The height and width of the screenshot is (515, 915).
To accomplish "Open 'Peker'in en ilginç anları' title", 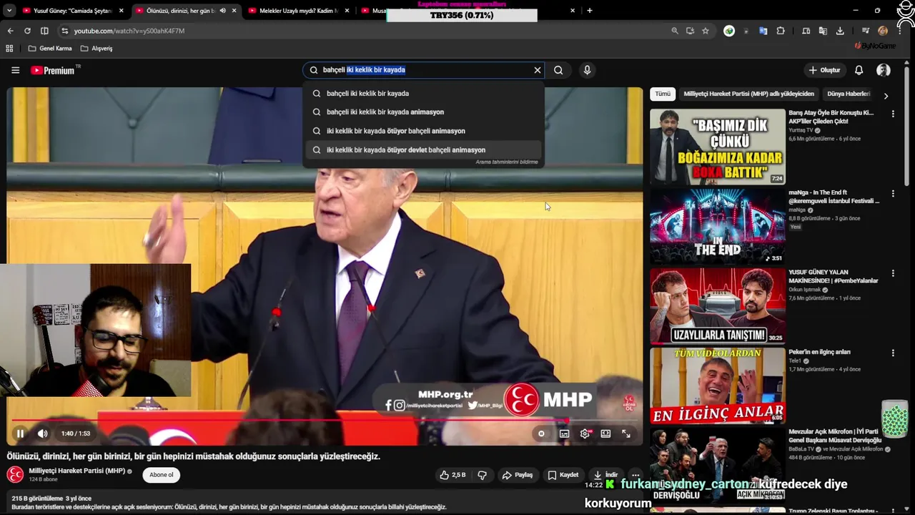I will tap(819, 352).
